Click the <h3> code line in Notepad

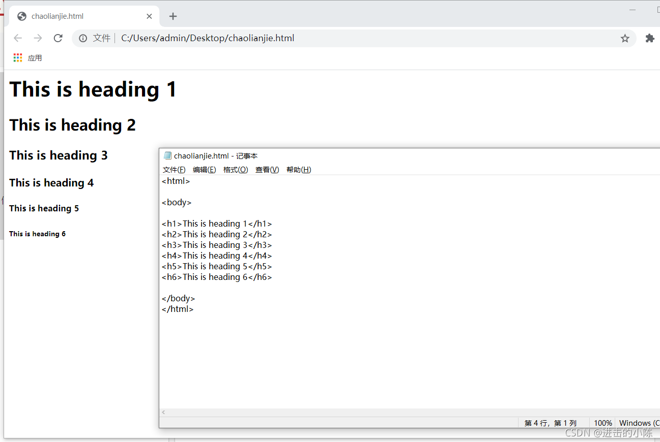coord(217,245)
